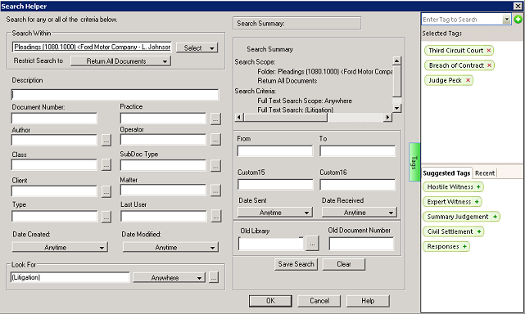Click the Matter input field
Image resolution: width=525 pixels, height=314 pixels.
click(x=163, y=191)
